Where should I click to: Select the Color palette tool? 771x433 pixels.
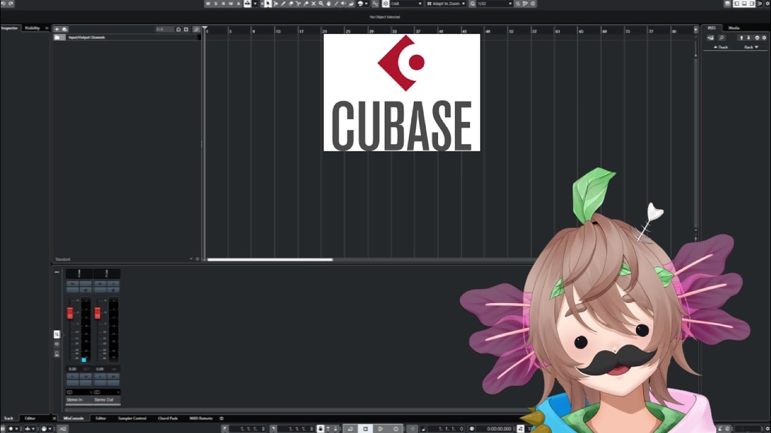[x=360, y=4]
